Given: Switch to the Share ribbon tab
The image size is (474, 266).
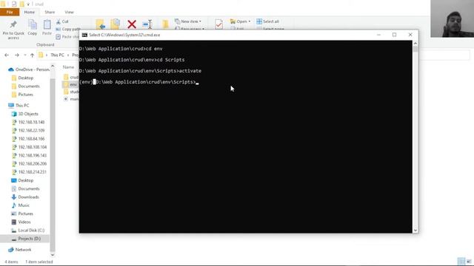Looking at the screenshot, I should click(50, 12).
